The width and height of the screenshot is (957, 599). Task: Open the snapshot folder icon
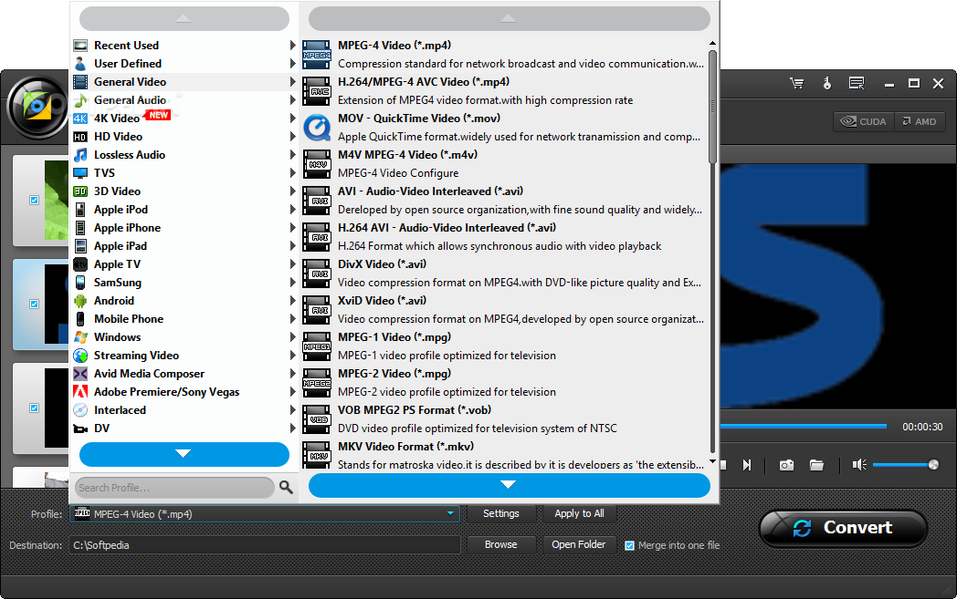pyautogui.click(x=816, y=466)
